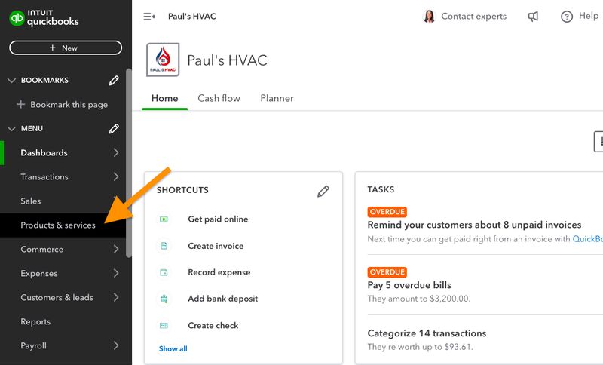Expand the Dashboards submenu chevron
The image size is (603, 365).
(x=116, y=152)
